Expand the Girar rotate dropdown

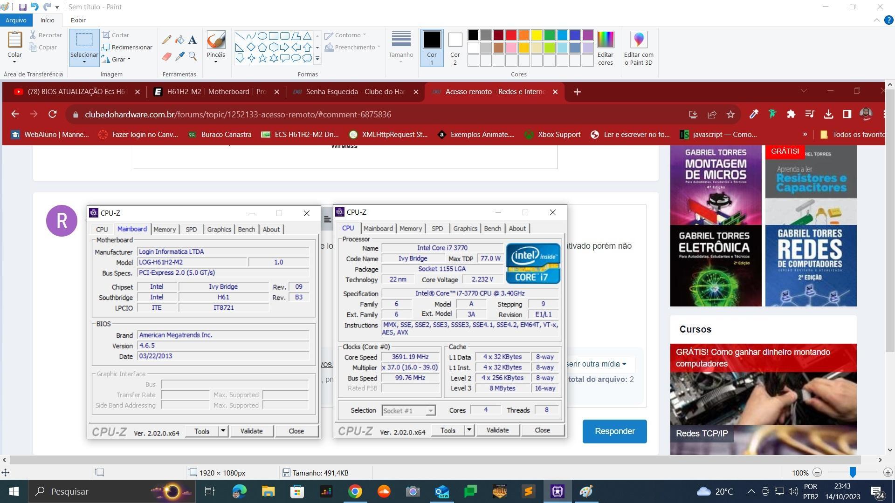coord(129,59)
